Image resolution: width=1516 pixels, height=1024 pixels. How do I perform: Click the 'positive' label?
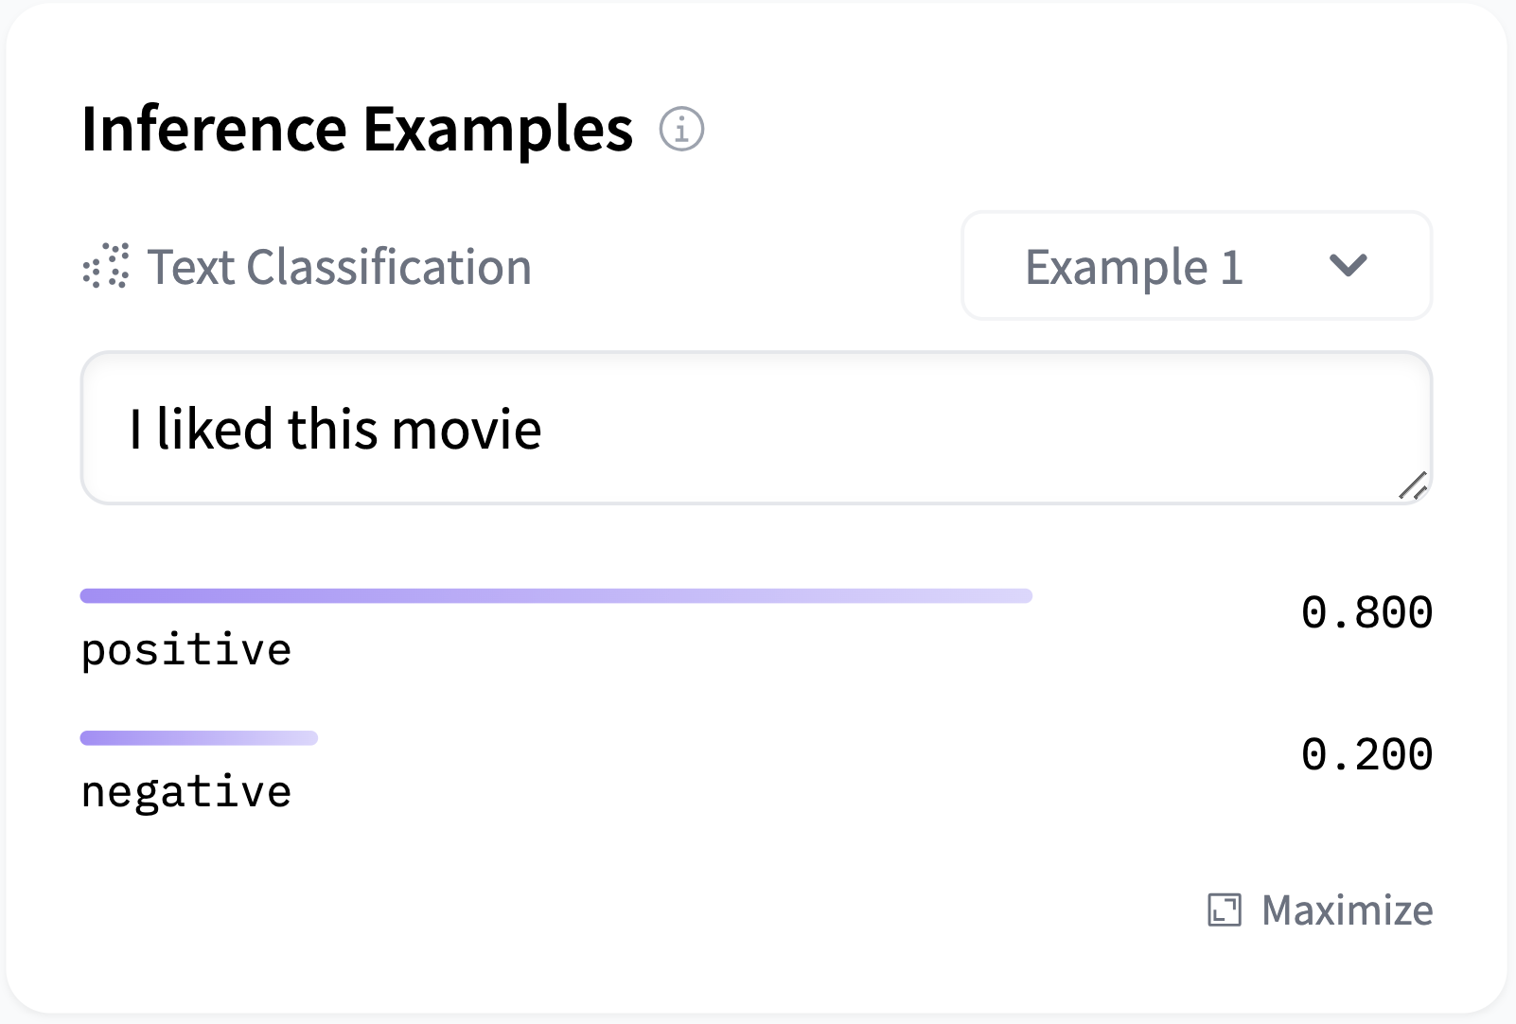click(x=186, y=650)
